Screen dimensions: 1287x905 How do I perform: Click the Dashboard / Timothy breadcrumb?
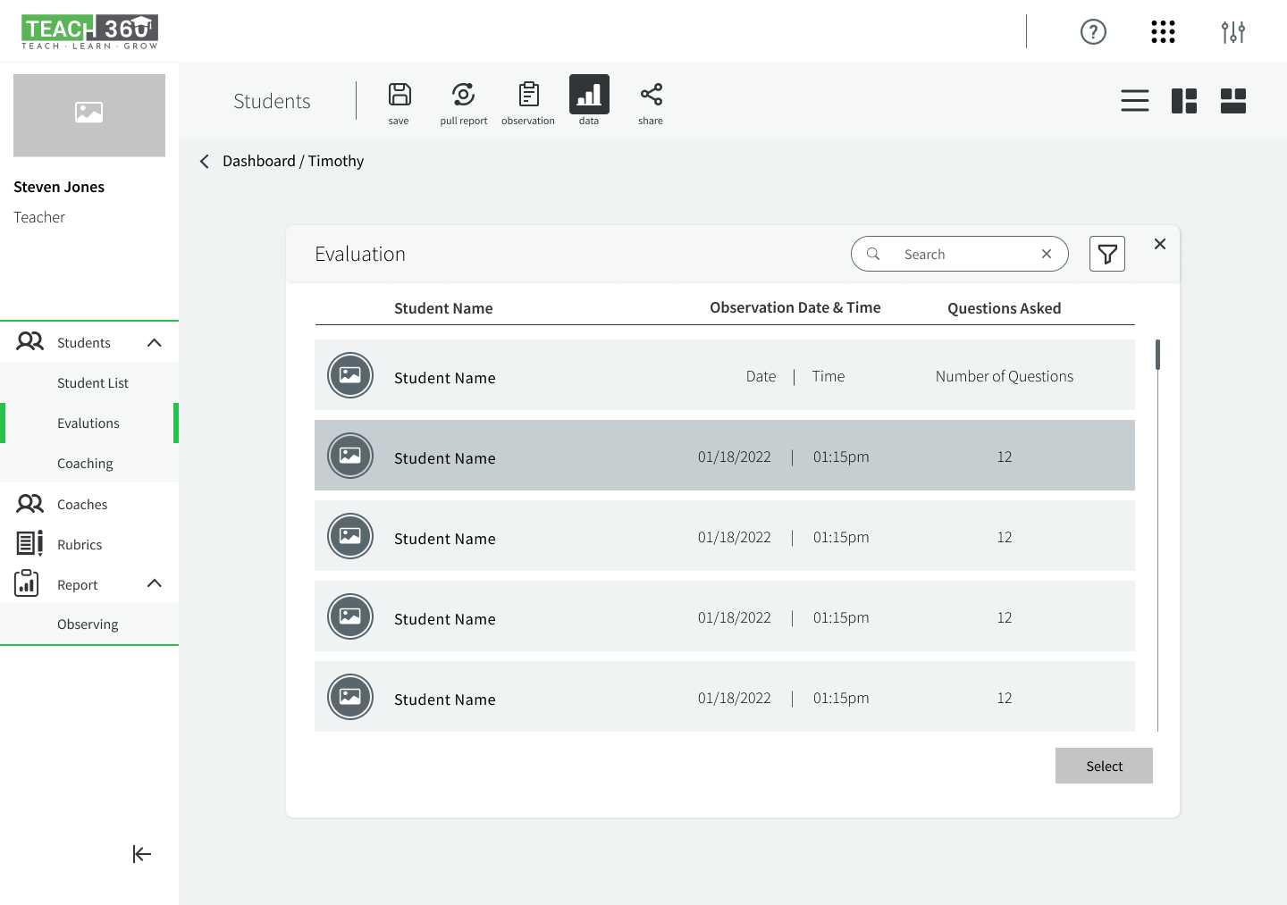[x=293, y=161]
